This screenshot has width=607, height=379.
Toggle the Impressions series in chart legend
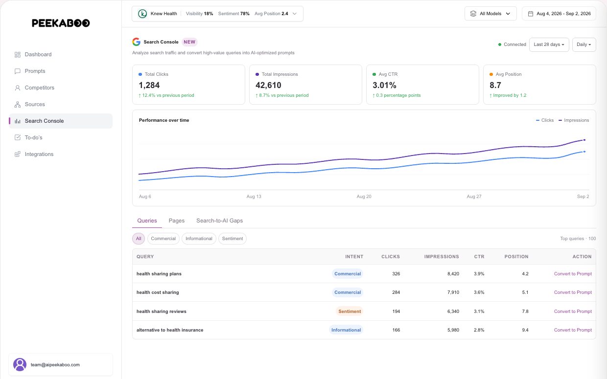pyautogui.click(x=574, y=120)
